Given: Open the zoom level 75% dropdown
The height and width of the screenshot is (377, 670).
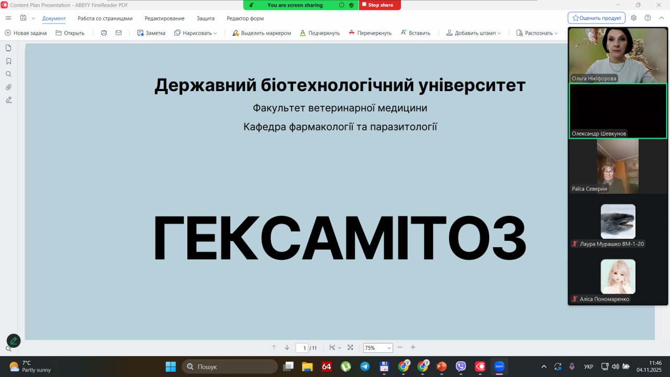Looking at the screenshot, I should [x=378, y=348].
